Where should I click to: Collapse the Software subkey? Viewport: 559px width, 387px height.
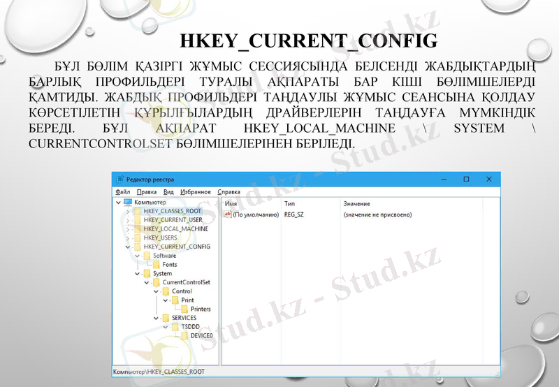(137, 256)
